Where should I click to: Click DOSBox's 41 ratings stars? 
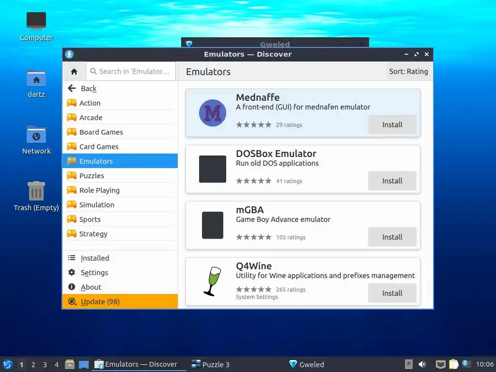tap(254, 181)
